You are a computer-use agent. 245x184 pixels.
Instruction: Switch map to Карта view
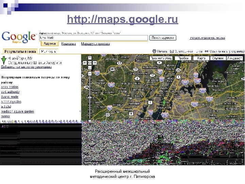pos(201,58)
